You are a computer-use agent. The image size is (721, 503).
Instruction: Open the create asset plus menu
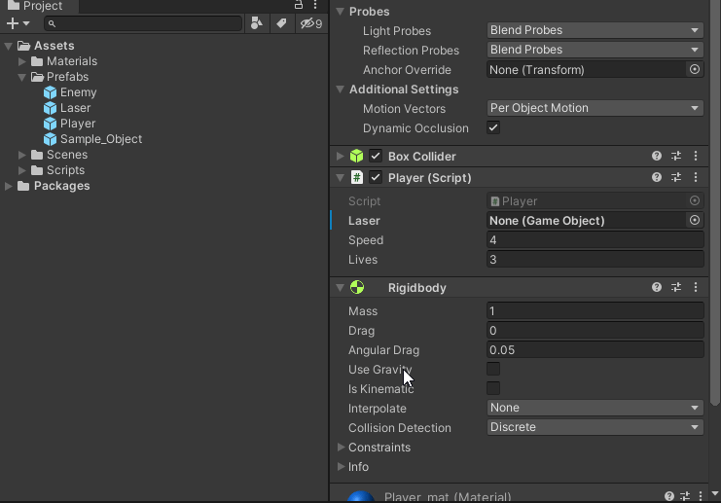[18, 23]
